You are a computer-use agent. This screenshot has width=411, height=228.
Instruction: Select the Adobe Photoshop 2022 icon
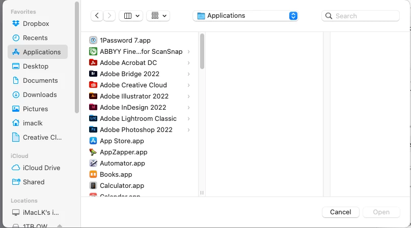pyautogui.click(x=93, y=129)
